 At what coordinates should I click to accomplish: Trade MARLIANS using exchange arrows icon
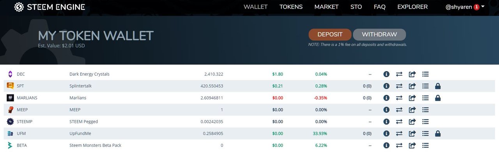[x=399, y=98]
